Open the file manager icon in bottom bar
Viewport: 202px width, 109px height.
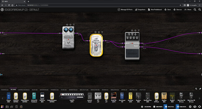pyautogui.click(x=16, y=107)
